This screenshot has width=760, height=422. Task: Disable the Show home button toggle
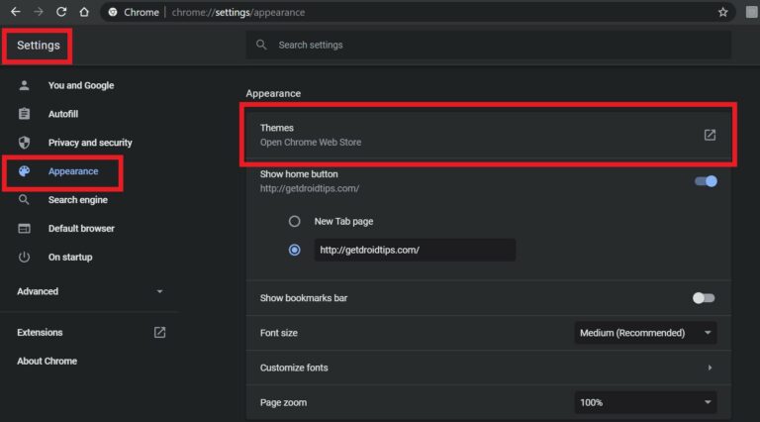(706, 181)
